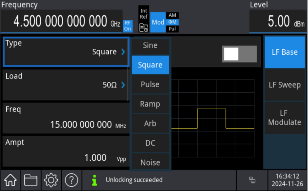This screenshot has width=308, height=191.
Task: Switch to the LF Sweep tab
Action: [284, 85]
